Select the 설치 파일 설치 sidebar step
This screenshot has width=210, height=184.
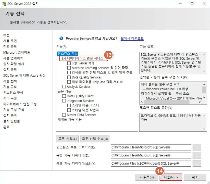tap(14, 64)
